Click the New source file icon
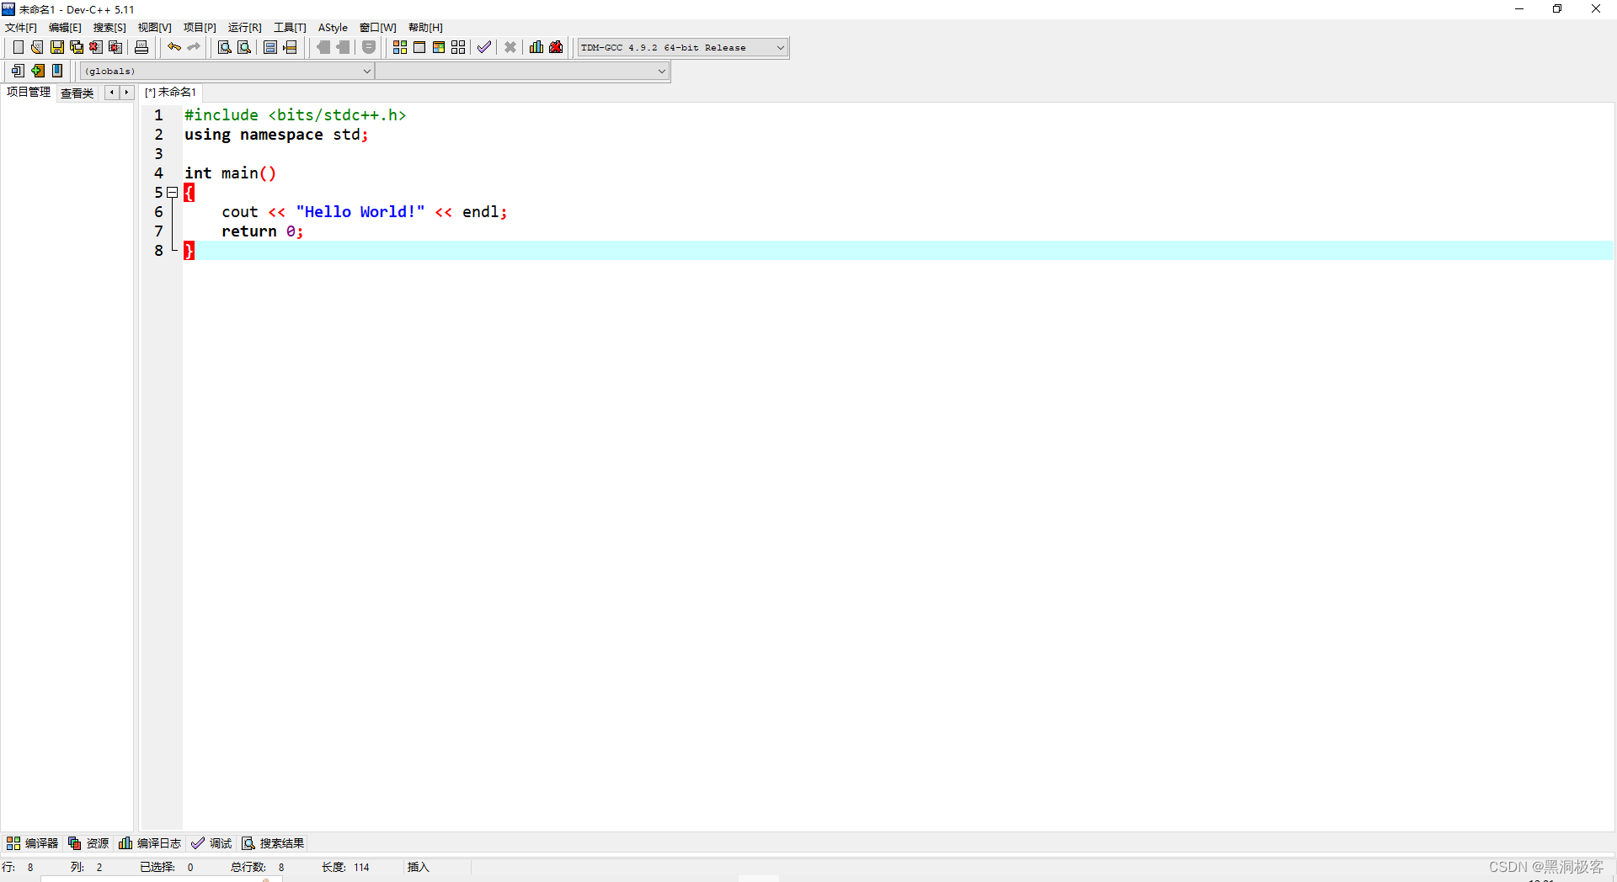This screenshot has width=1617, height=882. (x=18, y=47)
